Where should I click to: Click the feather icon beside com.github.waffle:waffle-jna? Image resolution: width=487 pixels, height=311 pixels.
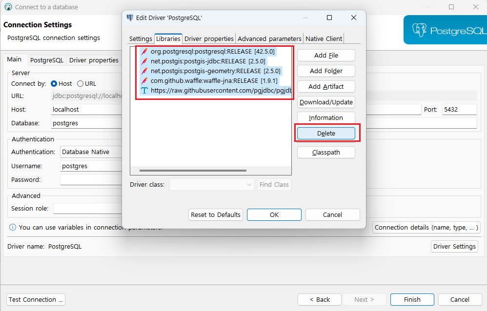144,81
